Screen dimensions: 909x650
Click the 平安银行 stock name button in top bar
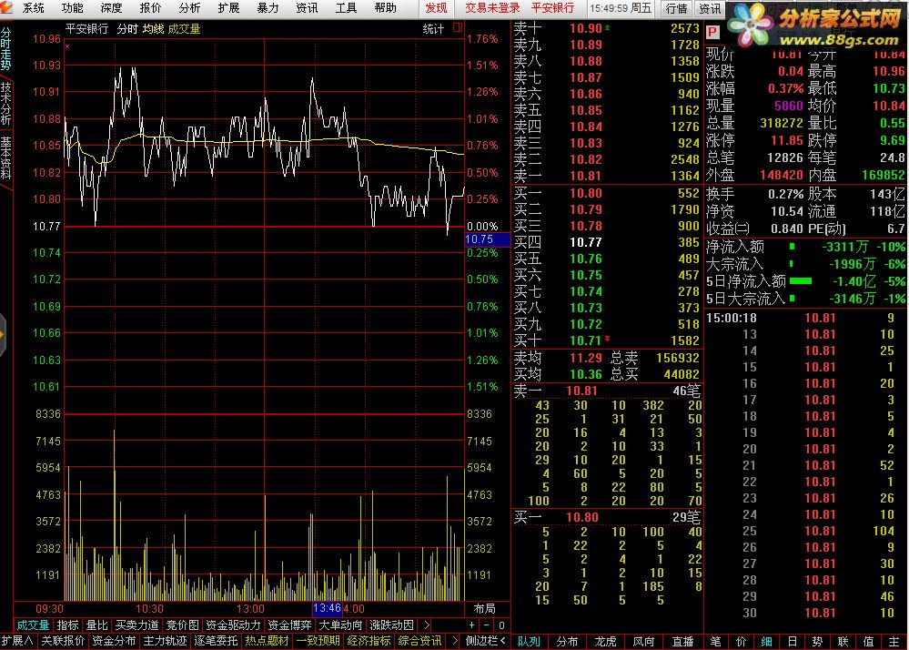tap(552, 7)
